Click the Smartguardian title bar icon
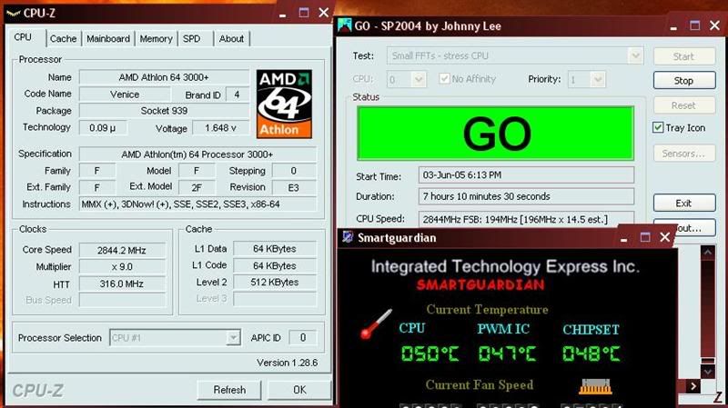This screenshot has width=728, height=408. click(x=348, y=237)
